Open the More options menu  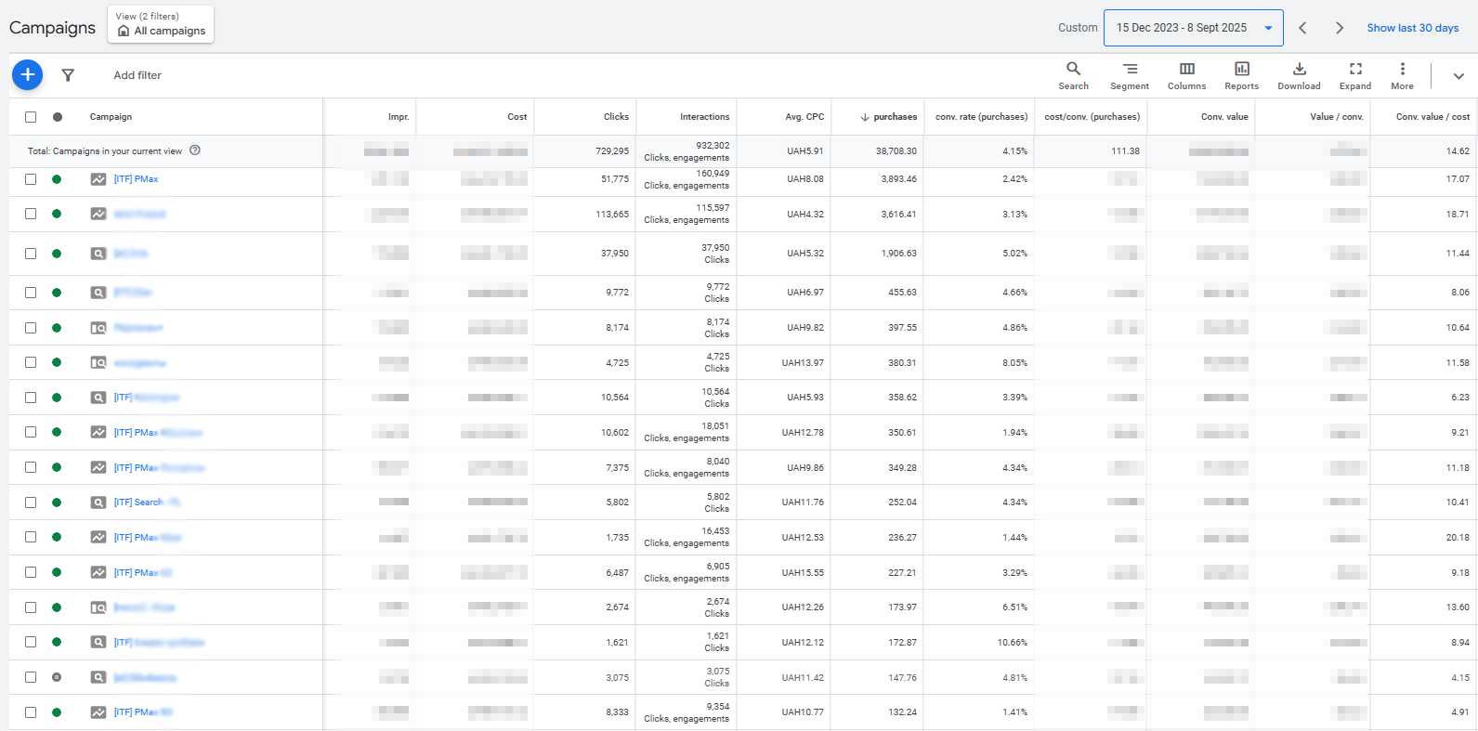point(1402,75)
